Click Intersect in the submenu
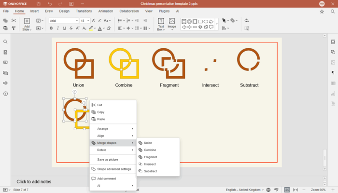 (x=150, y=164)
